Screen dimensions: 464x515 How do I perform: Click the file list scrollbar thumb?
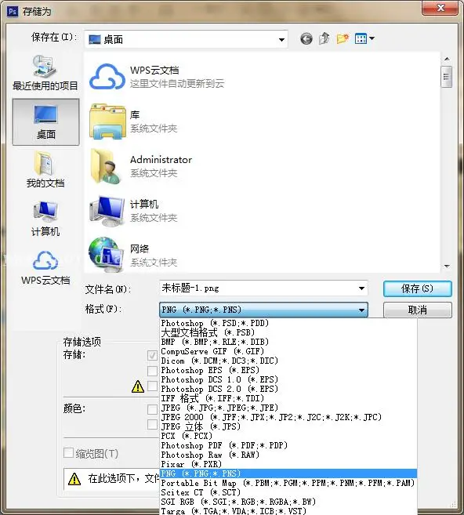point(446,77)
